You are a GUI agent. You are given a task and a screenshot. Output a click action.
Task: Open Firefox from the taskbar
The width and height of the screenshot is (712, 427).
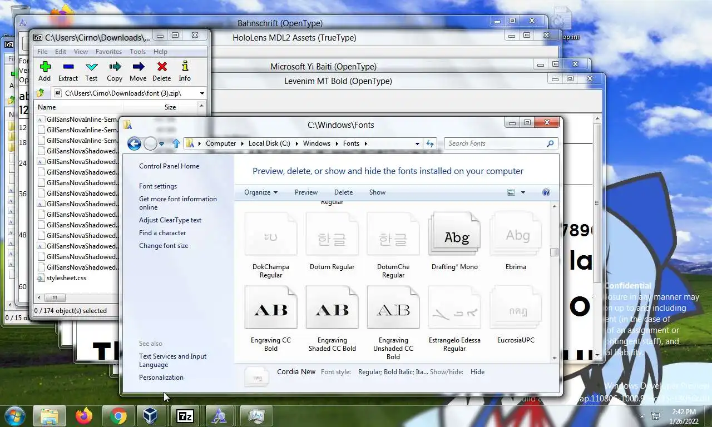coord(84,416)
